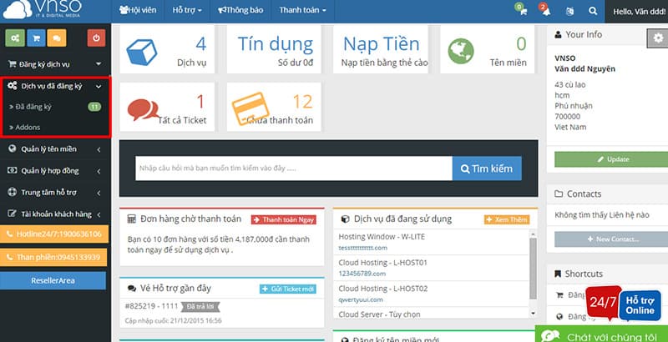Open Chát với chúng tôi chat bar
This screenshot has height=342, width=668.
click(x=601, y=334)
